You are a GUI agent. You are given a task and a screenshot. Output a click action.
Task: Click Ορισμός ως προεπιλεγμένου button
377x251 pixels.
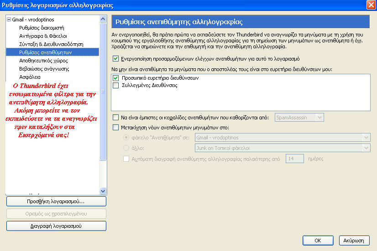(56, 214)
